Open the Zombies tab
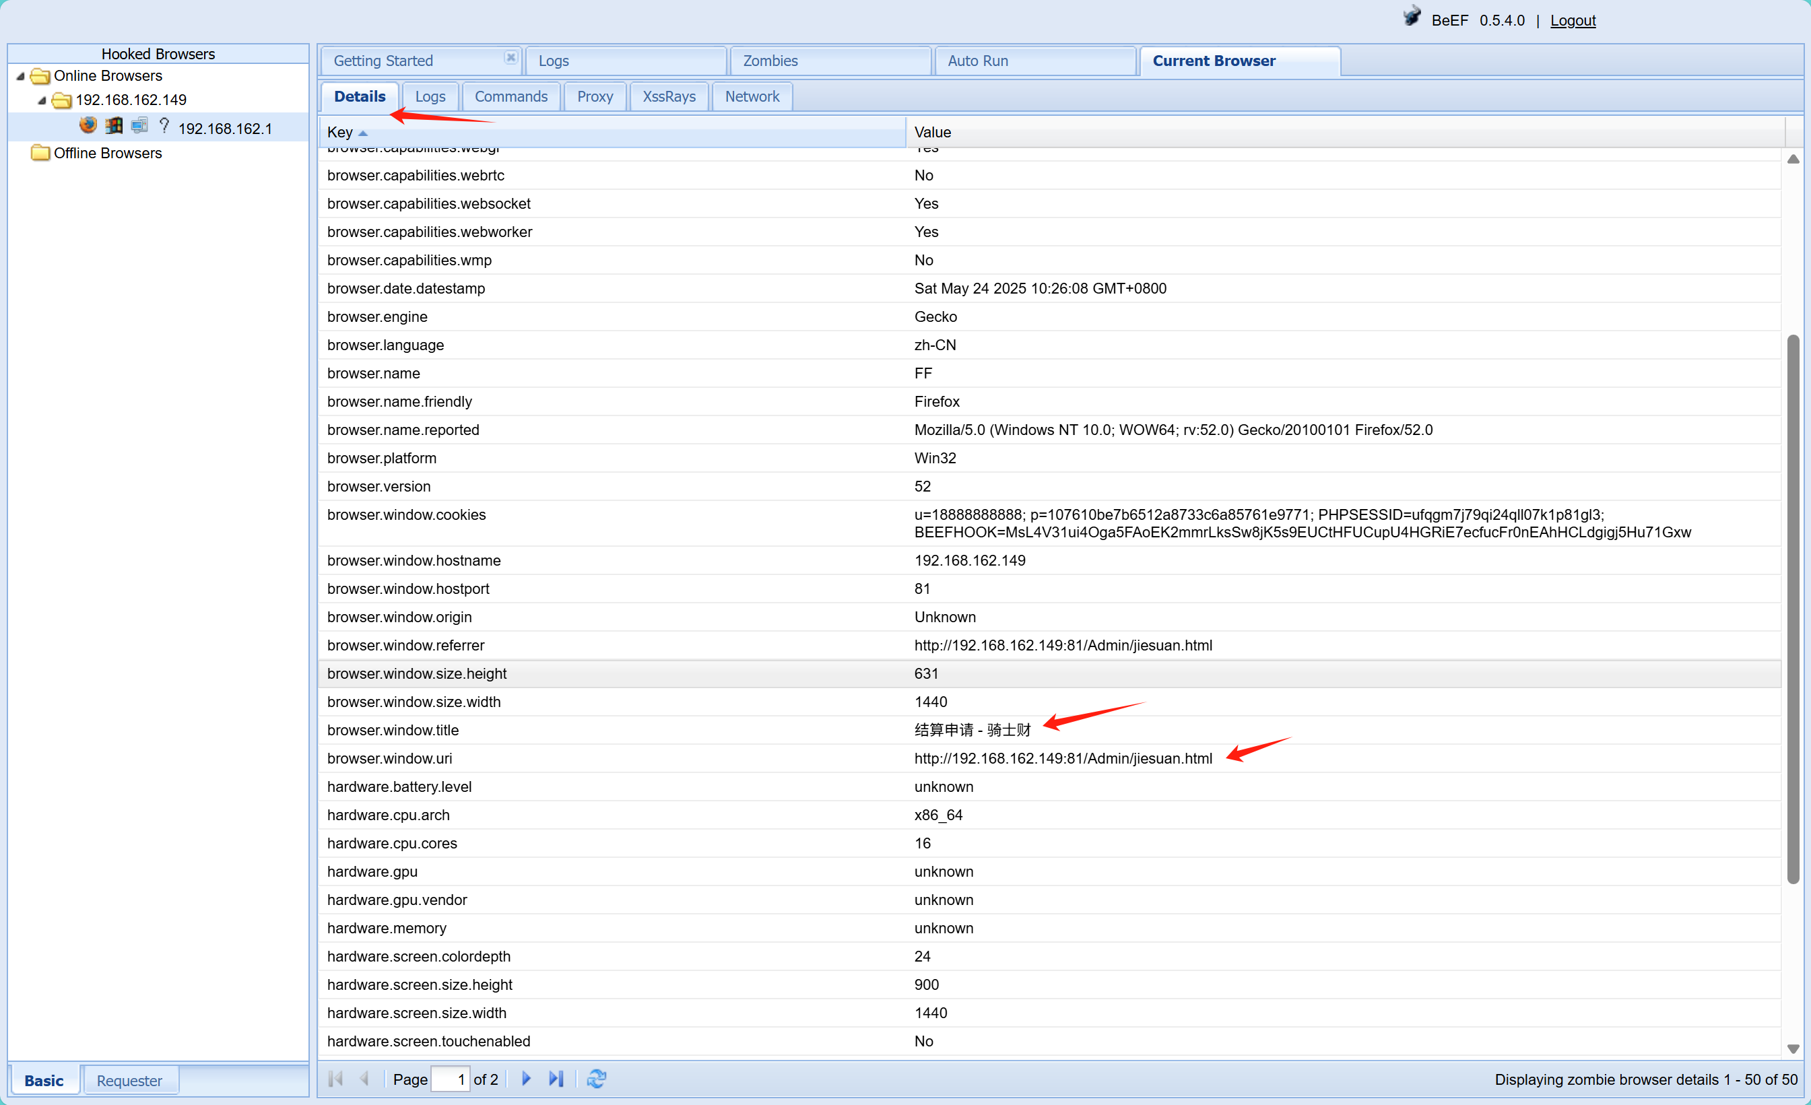The height and width of the screenshot is (1105, 1811). pos(770,61)
